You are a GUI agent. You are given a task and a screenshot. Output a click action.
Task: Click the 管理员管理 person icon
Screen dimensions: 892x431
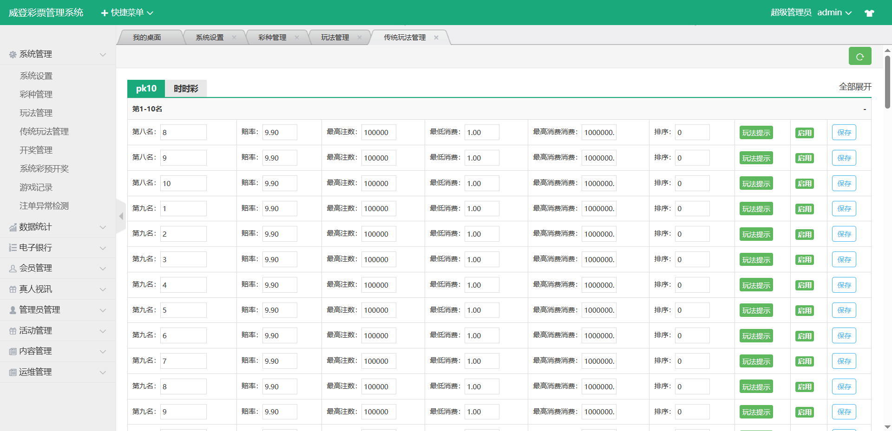click(x=13, y=310)
